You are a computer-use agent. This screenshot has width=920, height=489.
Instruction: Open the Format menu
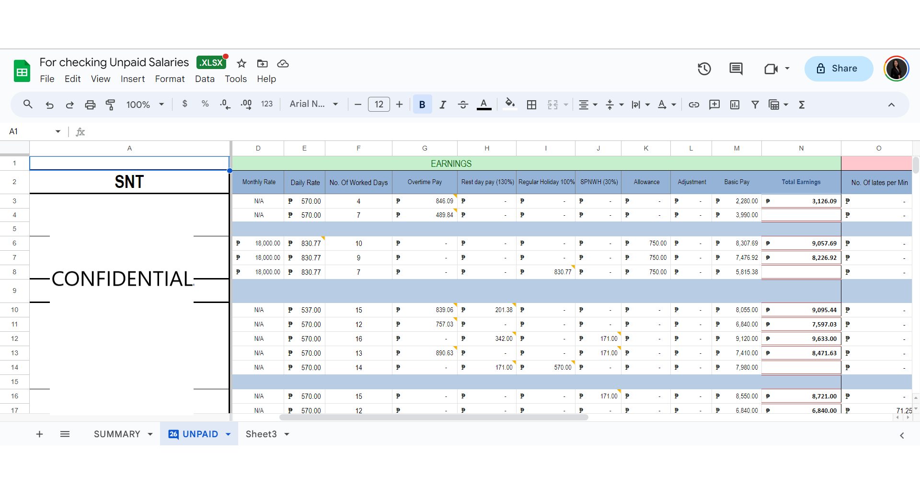170,79
